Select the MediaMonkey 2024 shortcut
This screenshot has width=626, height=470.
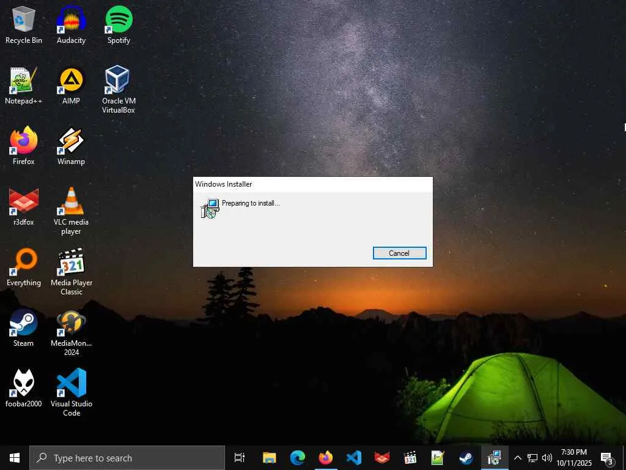(x=71, y=332)
